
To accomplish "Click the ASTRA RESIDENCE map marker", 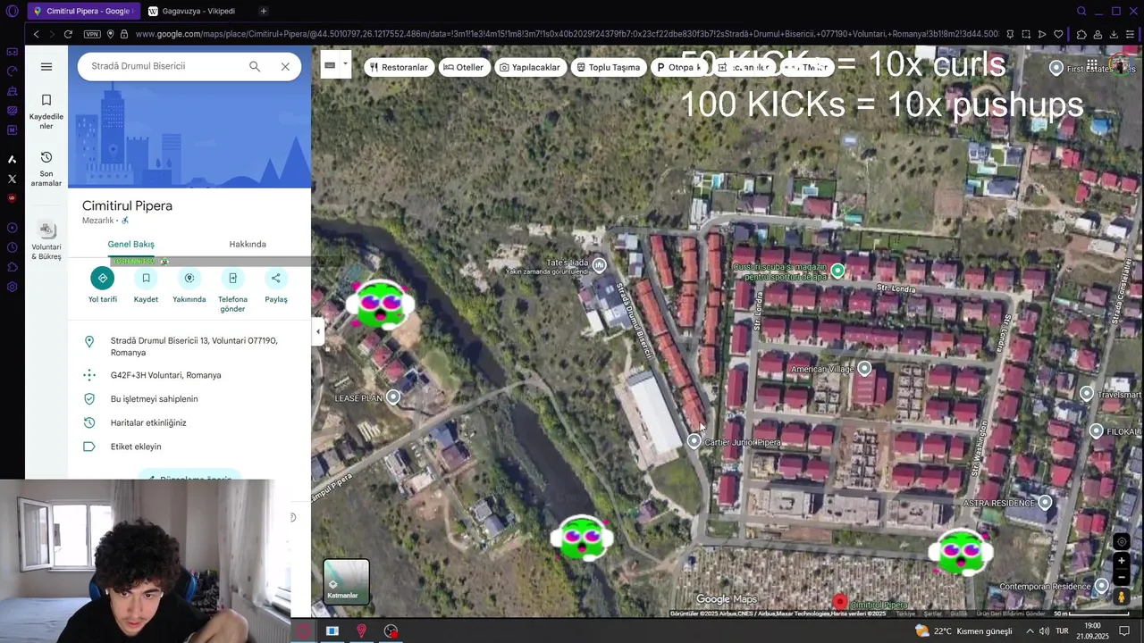I will tap(1045, 503).
